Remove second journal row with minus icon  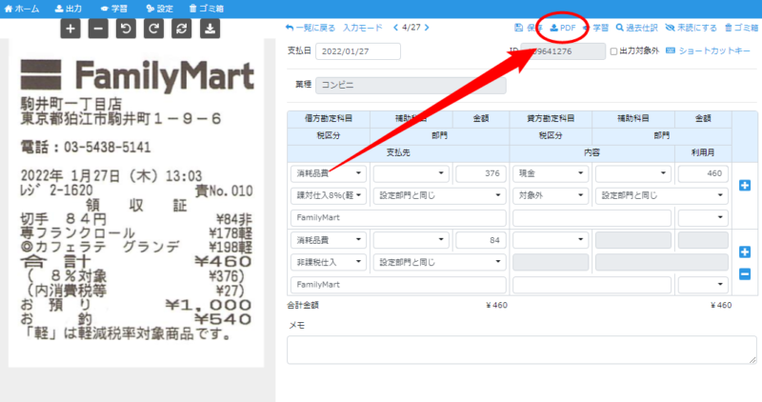[x=745, y=274]
